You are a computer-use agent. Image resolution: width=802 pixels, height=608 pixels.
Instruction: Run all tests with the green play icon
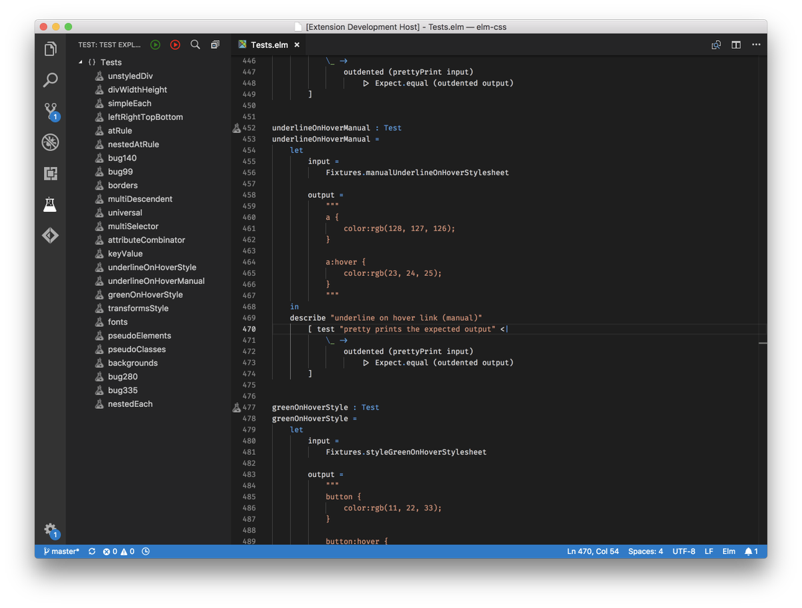tap(155, 45)
